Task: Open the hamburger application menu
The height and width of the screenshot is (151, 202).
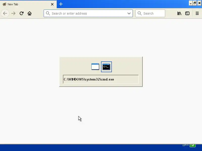Action: 197,13
